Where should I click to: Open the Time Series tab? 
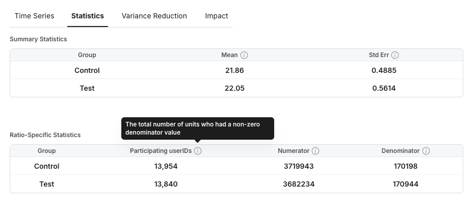pos(34,16)
